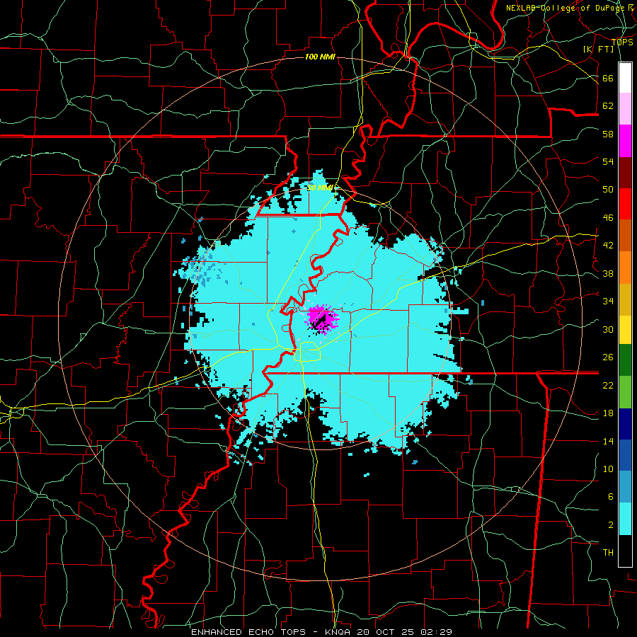637x637 pixels.
Task: Click the '22' scale label
Action: click(x=608, y=386)
